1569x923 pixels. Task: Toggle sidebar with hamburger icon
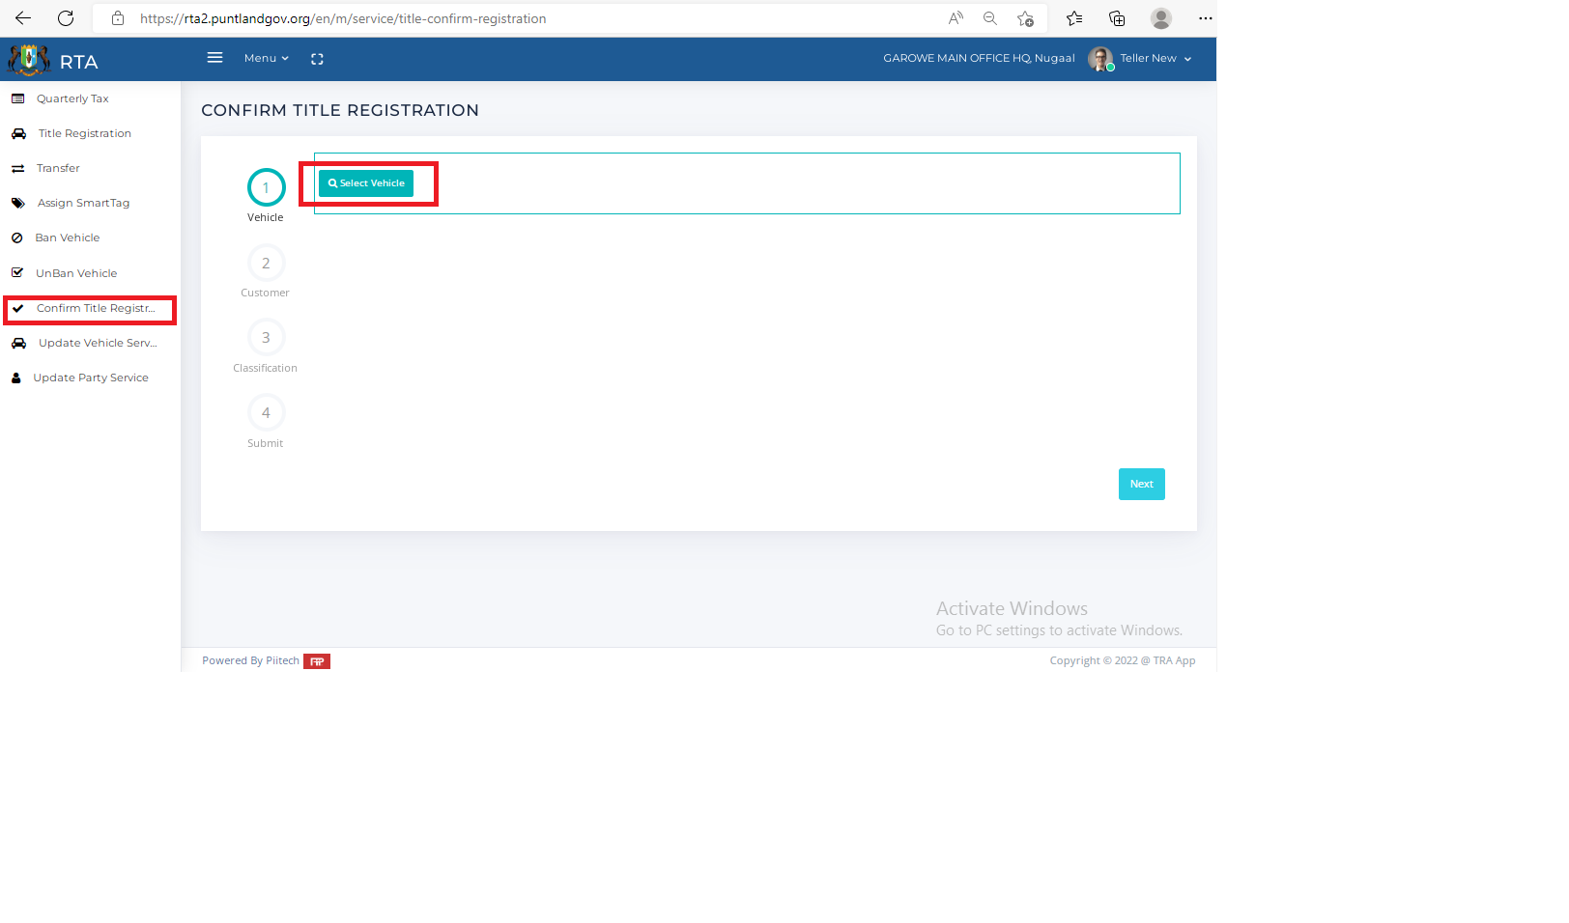coord(214,58)
